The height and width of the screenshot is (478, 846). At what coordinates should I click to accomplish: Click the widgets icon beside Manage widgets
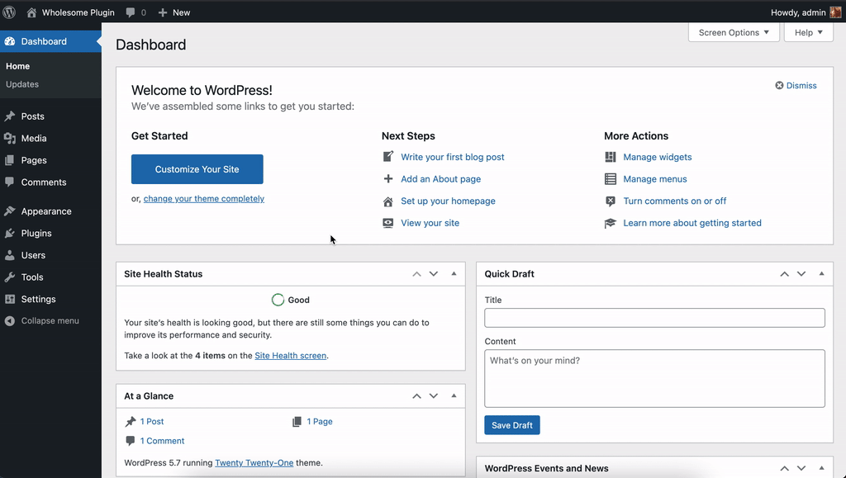611,157
